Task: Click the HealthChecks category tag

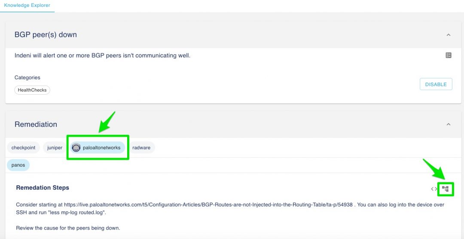Action: 32,90
